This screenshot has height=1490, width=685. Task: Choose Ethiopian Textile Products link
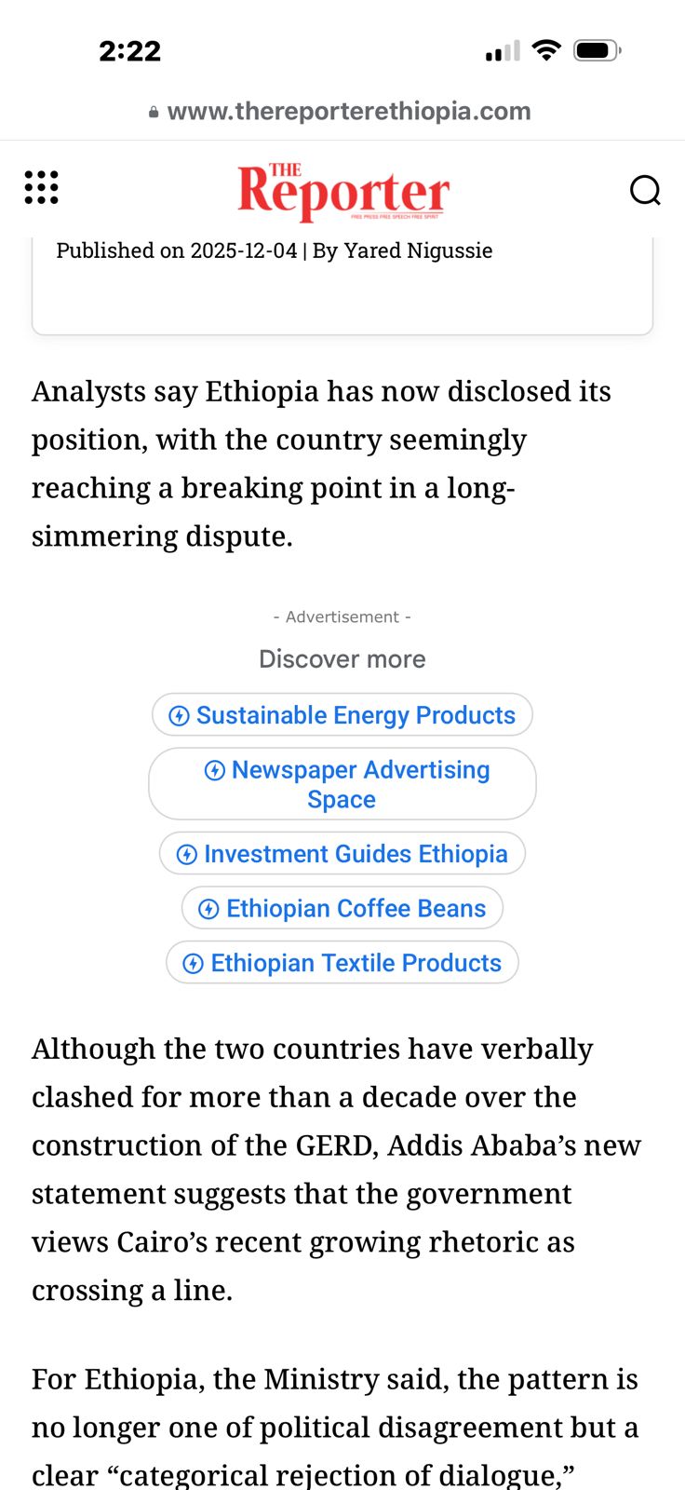(356, 963)
